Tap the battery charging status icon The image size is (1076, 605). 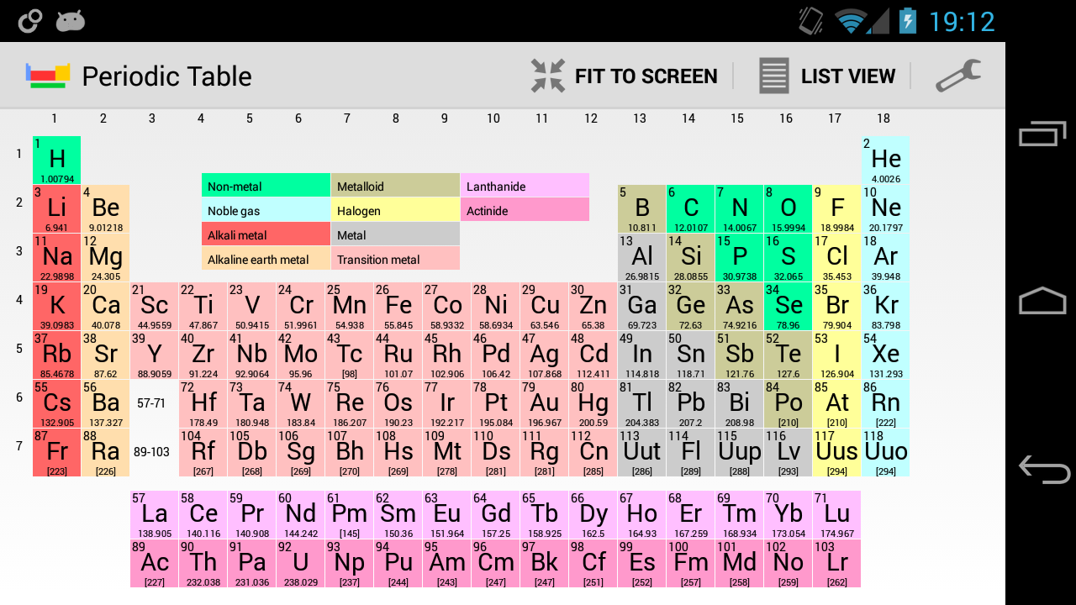click(x=907, y=22)
